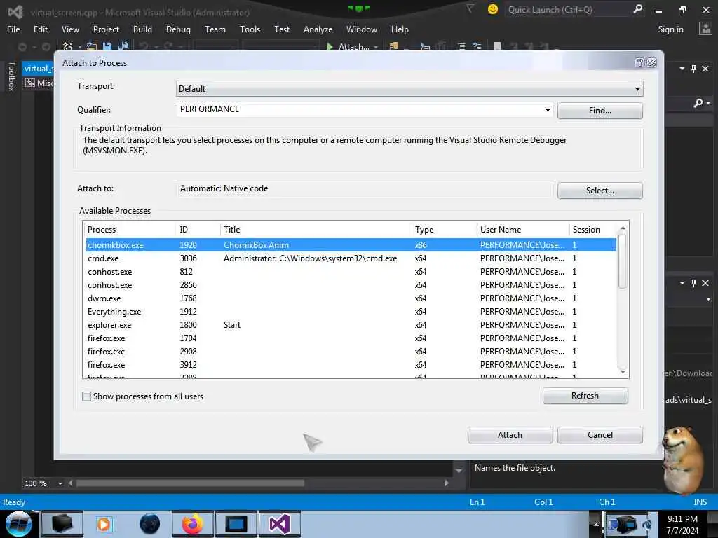
Task: Show hidden system tray icons arrow
Action: pos(596,524)
